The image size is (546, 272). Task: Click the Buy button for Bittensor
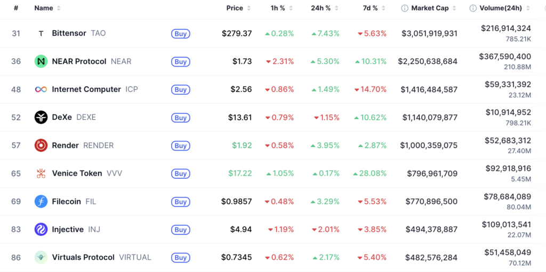(180, 34)
